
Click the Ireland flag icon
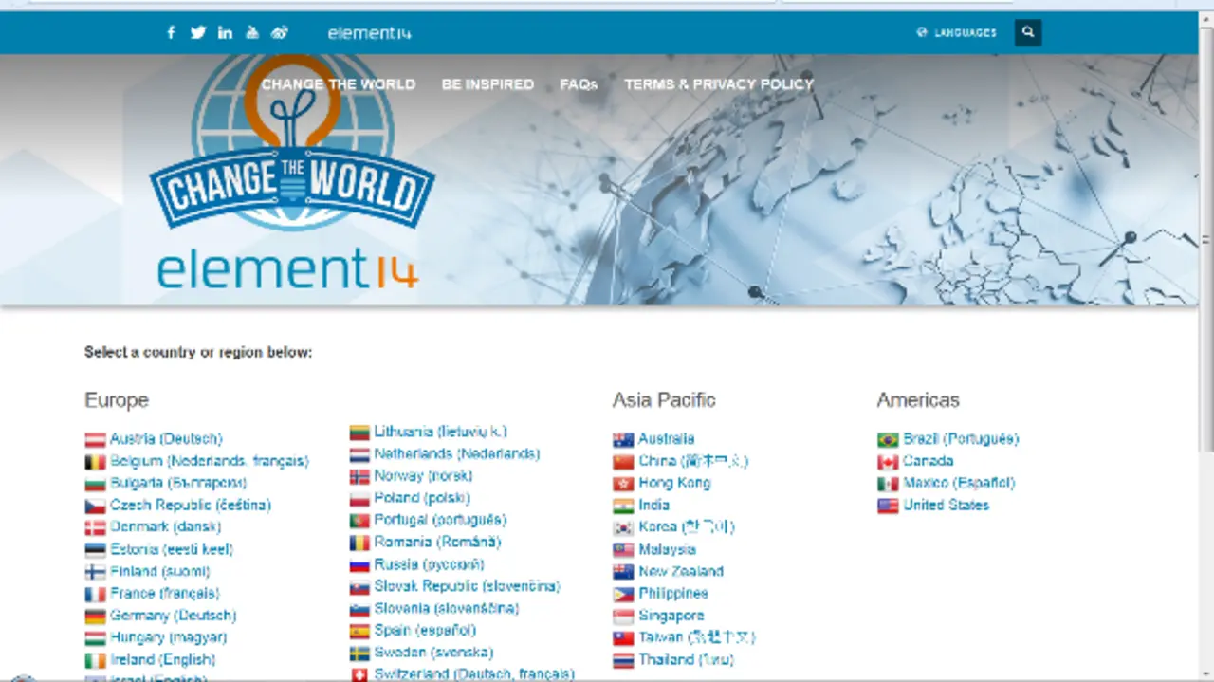coord(95,660)
